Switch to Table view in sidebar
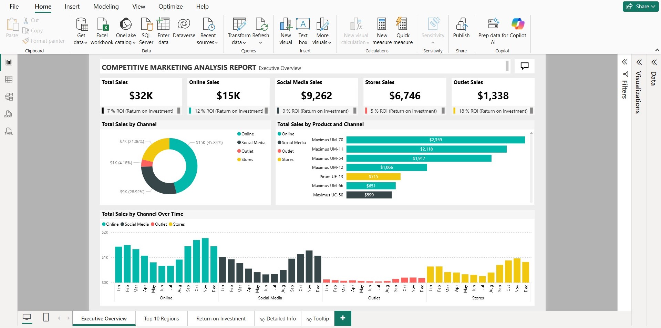Image resolution: width=661 pixels, height=328 pixels. pos(9,79)
